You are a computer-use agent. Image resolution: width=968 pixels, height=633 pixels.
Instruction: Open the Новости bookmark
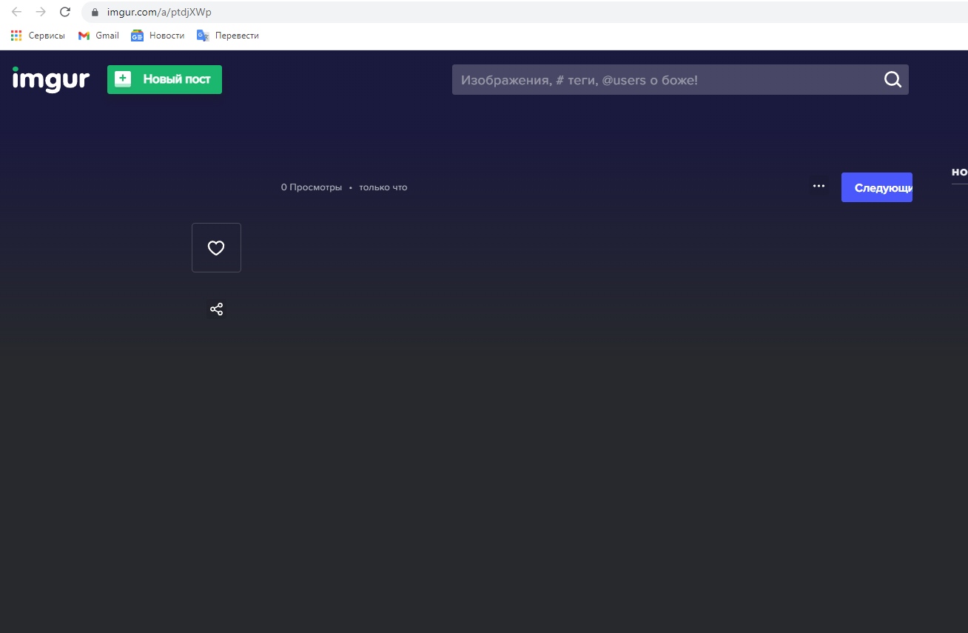[158, 36]
